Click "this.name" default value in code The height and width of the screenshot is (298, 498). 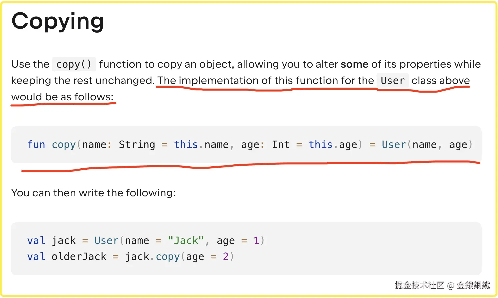tap(201, 145)
